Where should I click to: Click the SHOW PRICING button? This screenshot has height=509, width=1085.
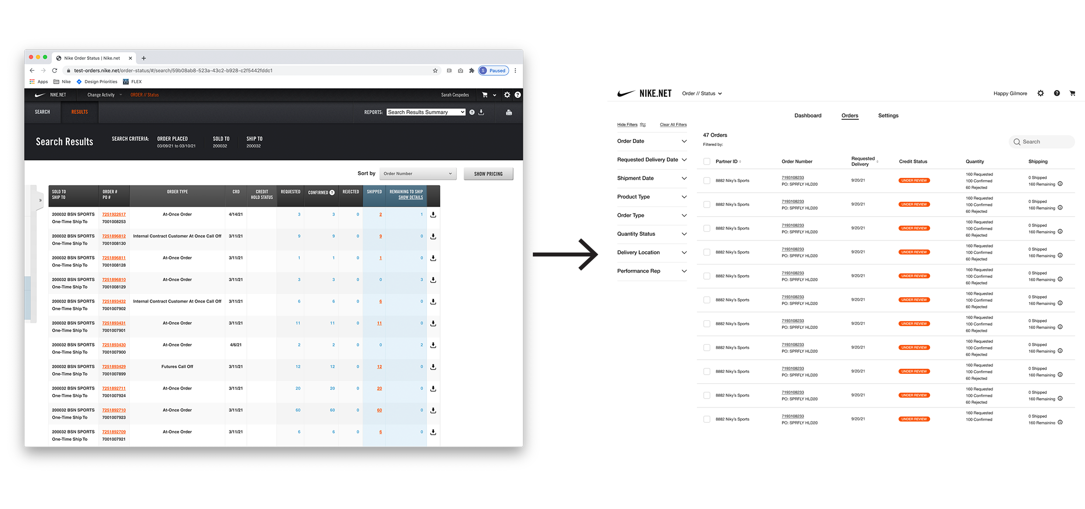click(x=488, y=174)
